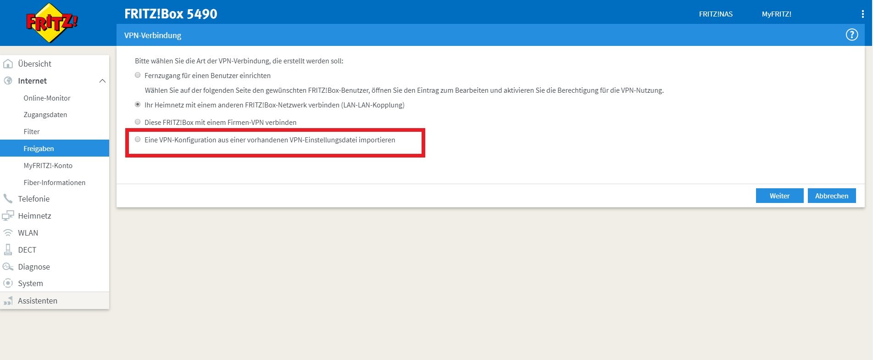873x360 pixels.
Task: Open the three-dot options menu
Action: 862,14
